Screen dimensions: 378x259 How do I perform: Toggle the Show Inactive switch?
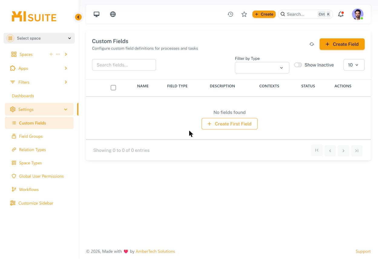pos(298,65)
